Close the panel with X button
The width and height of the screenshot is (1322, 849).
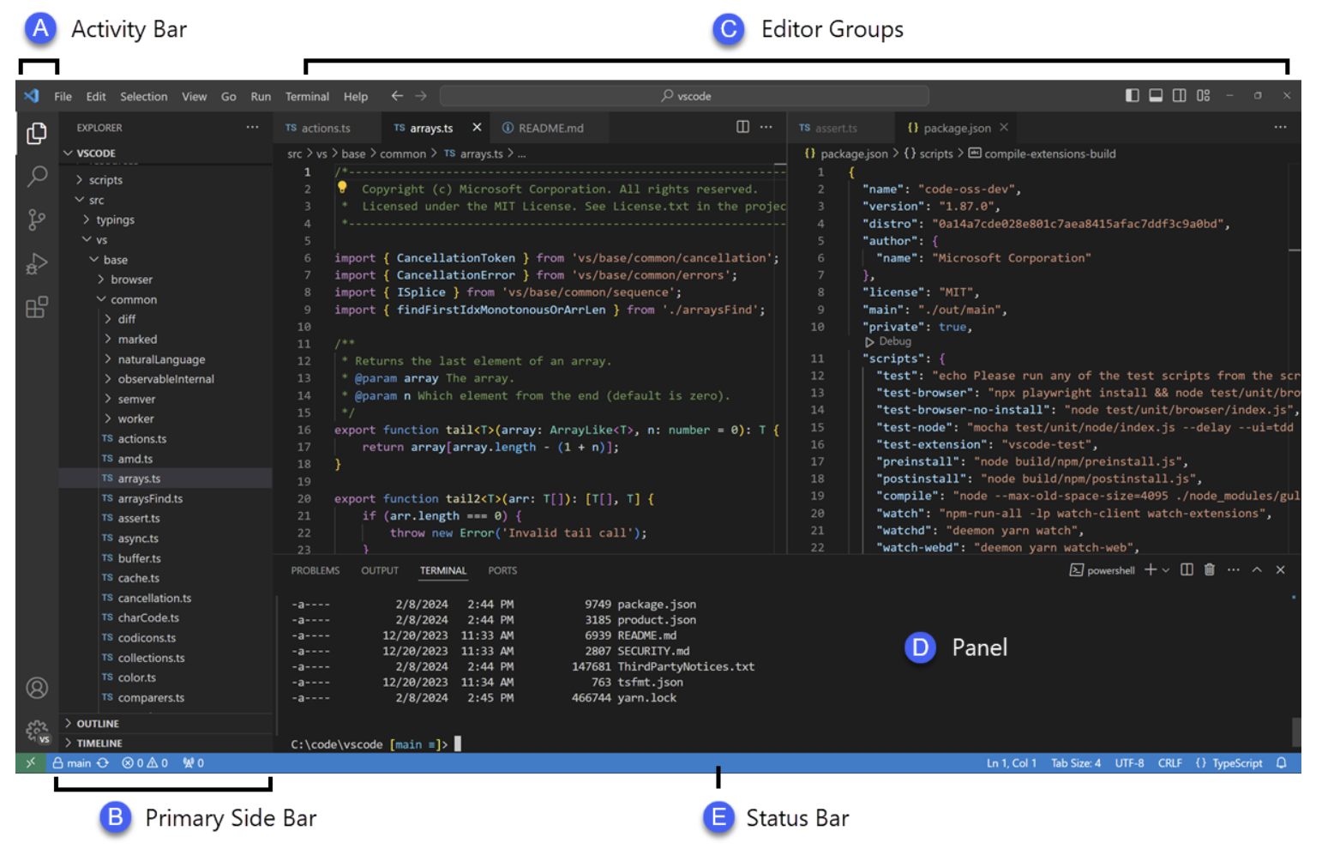coord(1281,569)
